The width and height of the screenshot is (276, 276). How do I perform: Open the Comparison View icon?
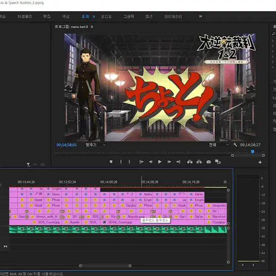(218, 162)
